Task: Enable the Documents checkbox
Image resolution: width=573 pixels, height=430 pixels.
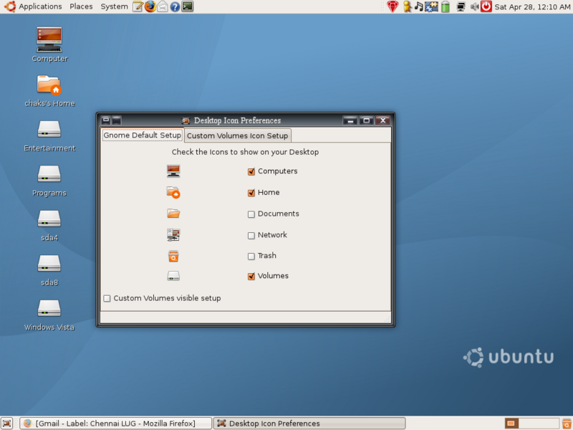Action: click(x=251, y=214)
